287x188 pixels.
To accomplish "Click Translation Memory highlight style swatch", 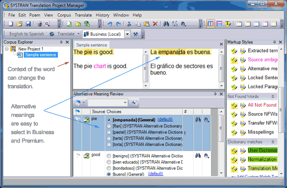I will [263, 168].
